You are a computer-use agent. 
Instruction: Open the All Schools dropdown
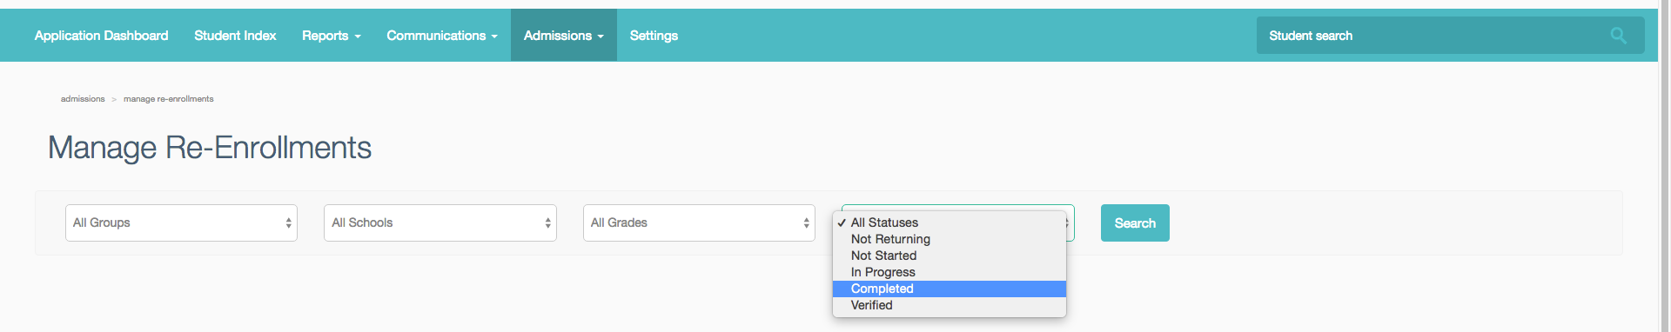(x=440, y=223)
